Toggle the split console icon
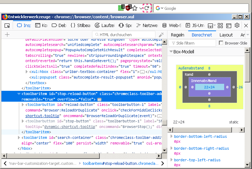Image resolution: width=252 pixels, height=169 pixels. [228, 26]
